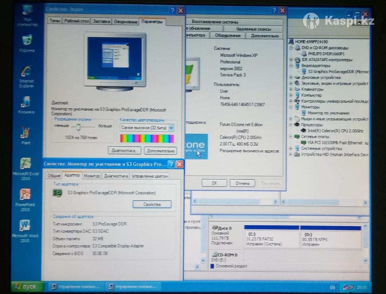Image resolution: width=386 pixels, height=294 pixels.
Task: Expand the IDE ATA/ATAPI контроллеры node
Action: tap(291, 59)
